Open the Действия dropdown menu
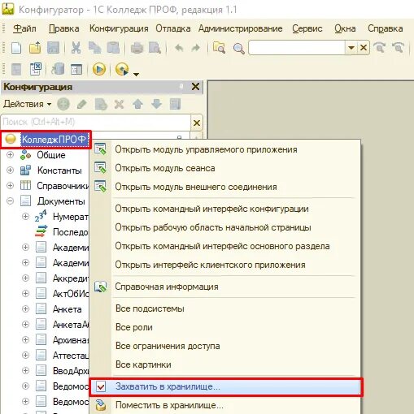This screenshot has height=414, width=414. pos(28,104)
